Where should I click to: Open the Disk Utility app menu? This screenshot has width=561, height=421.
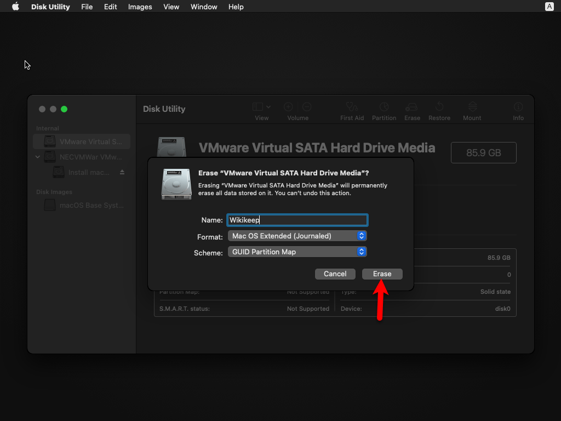(50, 7)
